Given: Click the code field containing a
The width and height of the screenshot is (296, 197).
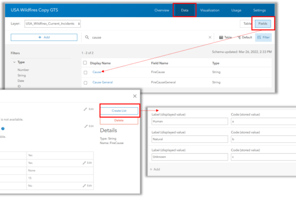Looking at the screenshot, I should pos(263,121).
